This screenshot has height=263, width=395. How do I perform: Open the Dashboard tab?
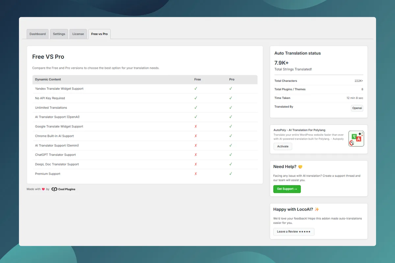click(x=38, y=34)
